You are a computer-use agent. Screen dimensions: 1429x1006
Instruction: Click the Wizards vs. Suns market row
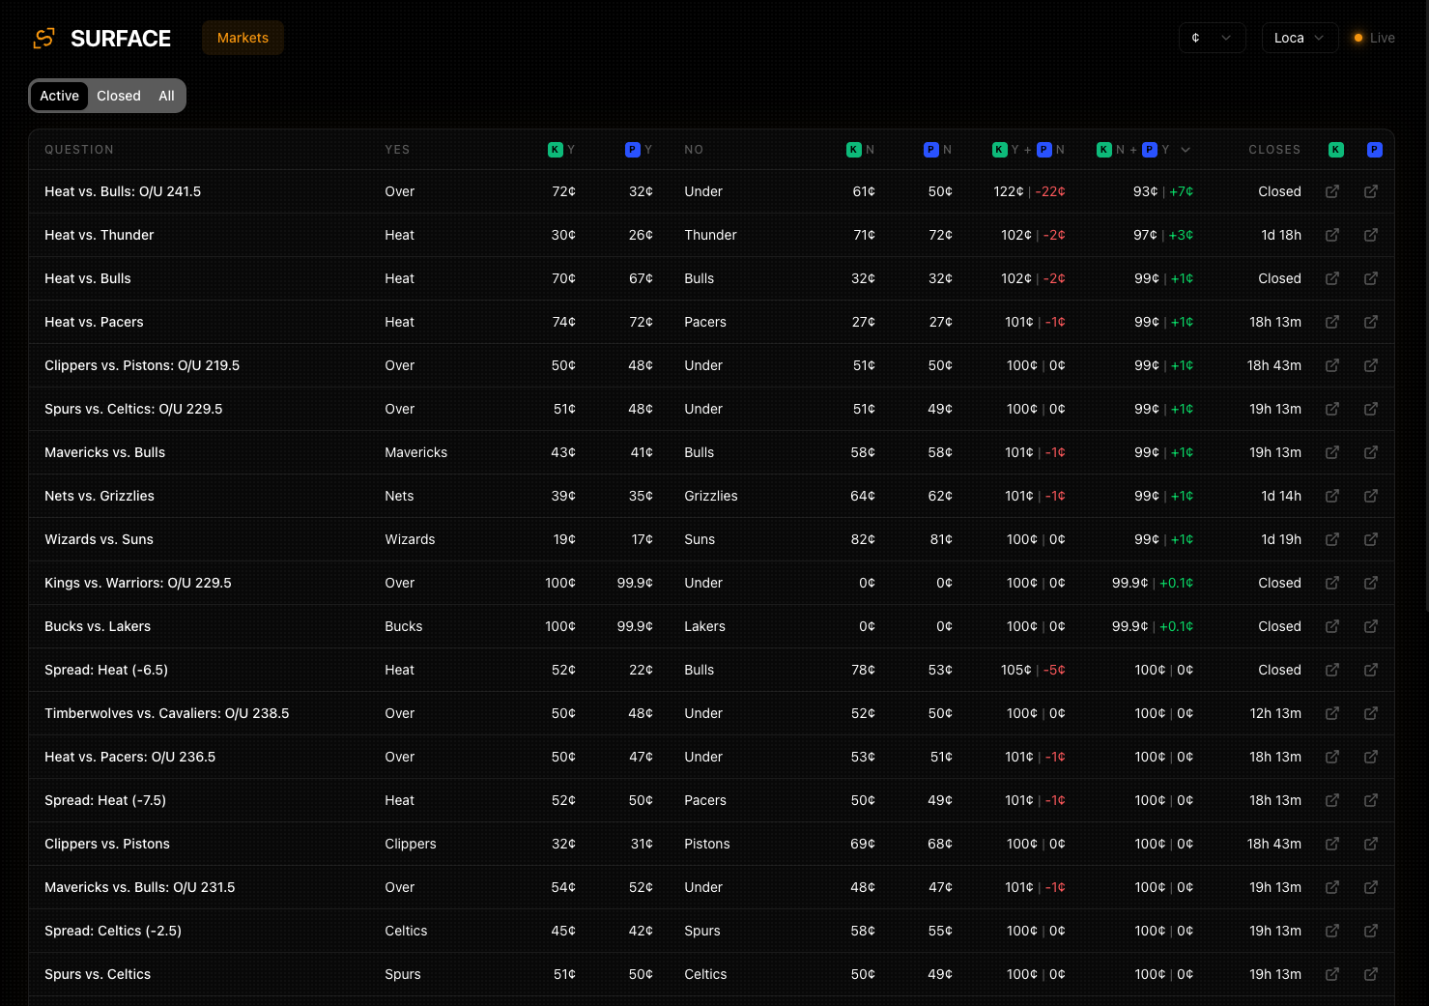tap(99, 539)
